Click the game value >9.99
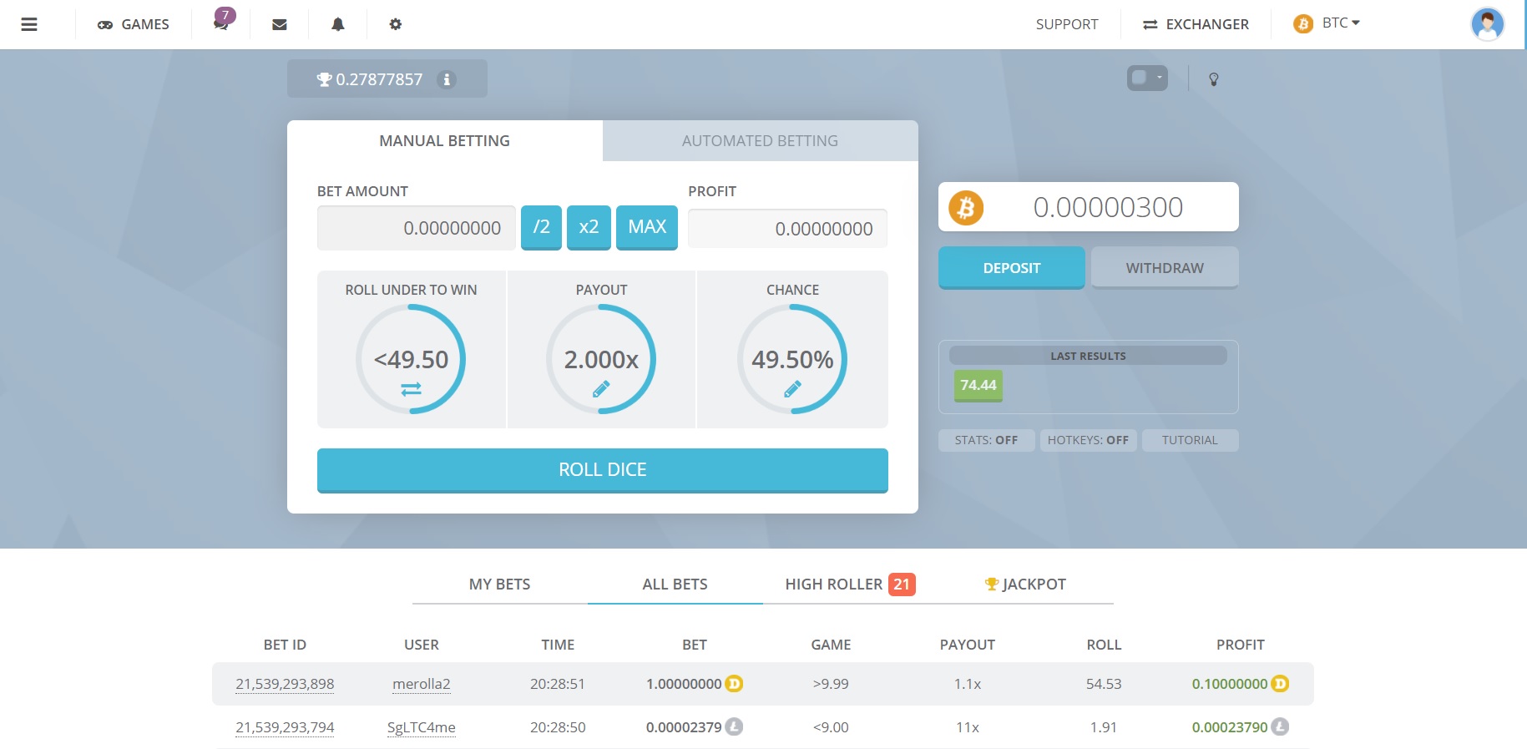The image size is (1527, 749). (x=831, y=684)
